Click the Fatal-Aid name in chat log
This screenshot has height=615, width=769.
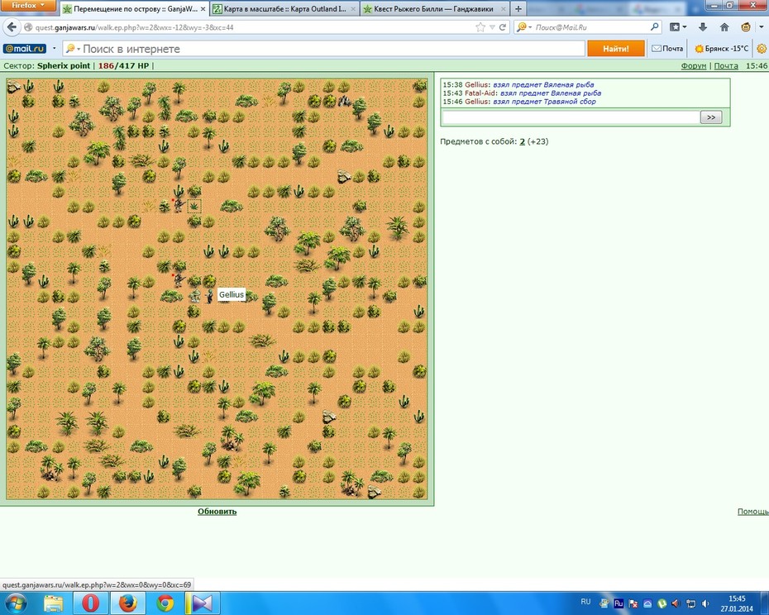click(480, 93)
